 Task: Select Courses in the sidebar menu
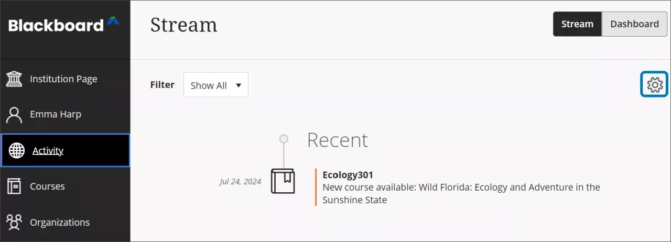pos(47,186)
